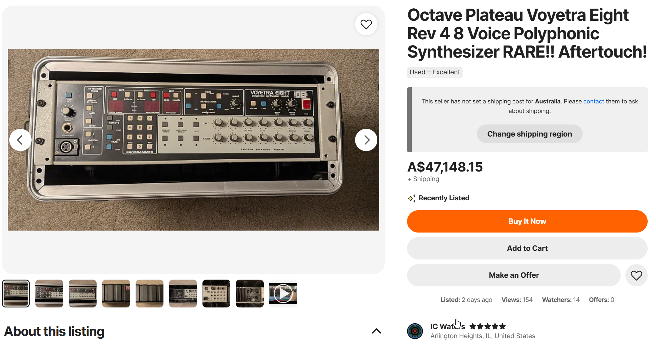Open the IC Waters seller avatar

pos(415,331)
